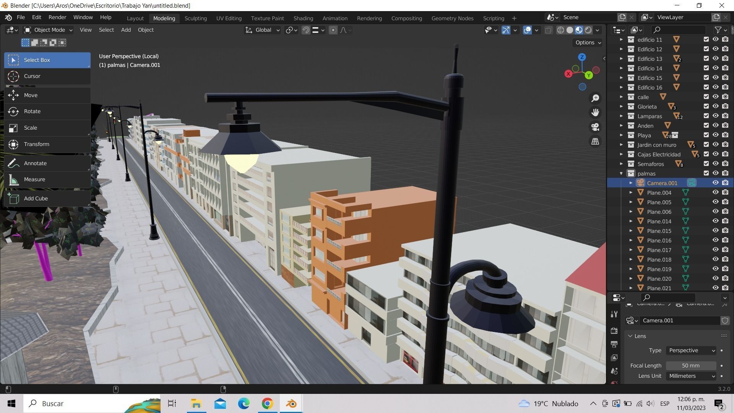
Task: Click the pan view hand gizmo
Action: [595, 112]
